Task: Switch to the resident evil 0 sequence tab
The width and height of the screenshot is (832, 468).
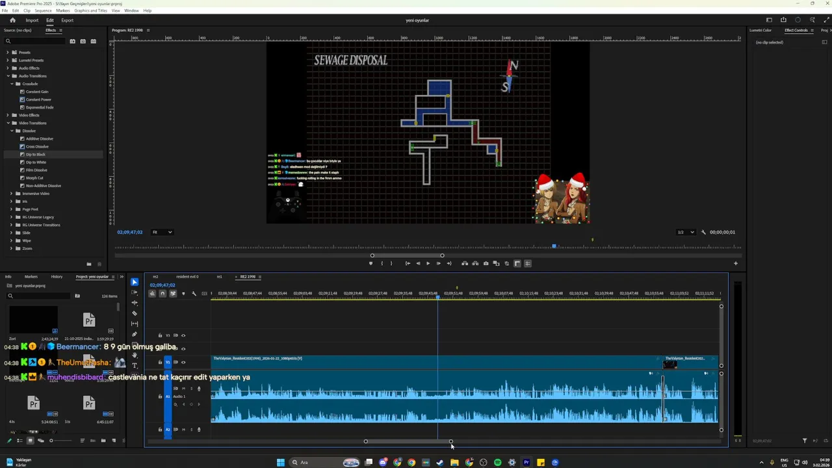Action: coord(187,277)
